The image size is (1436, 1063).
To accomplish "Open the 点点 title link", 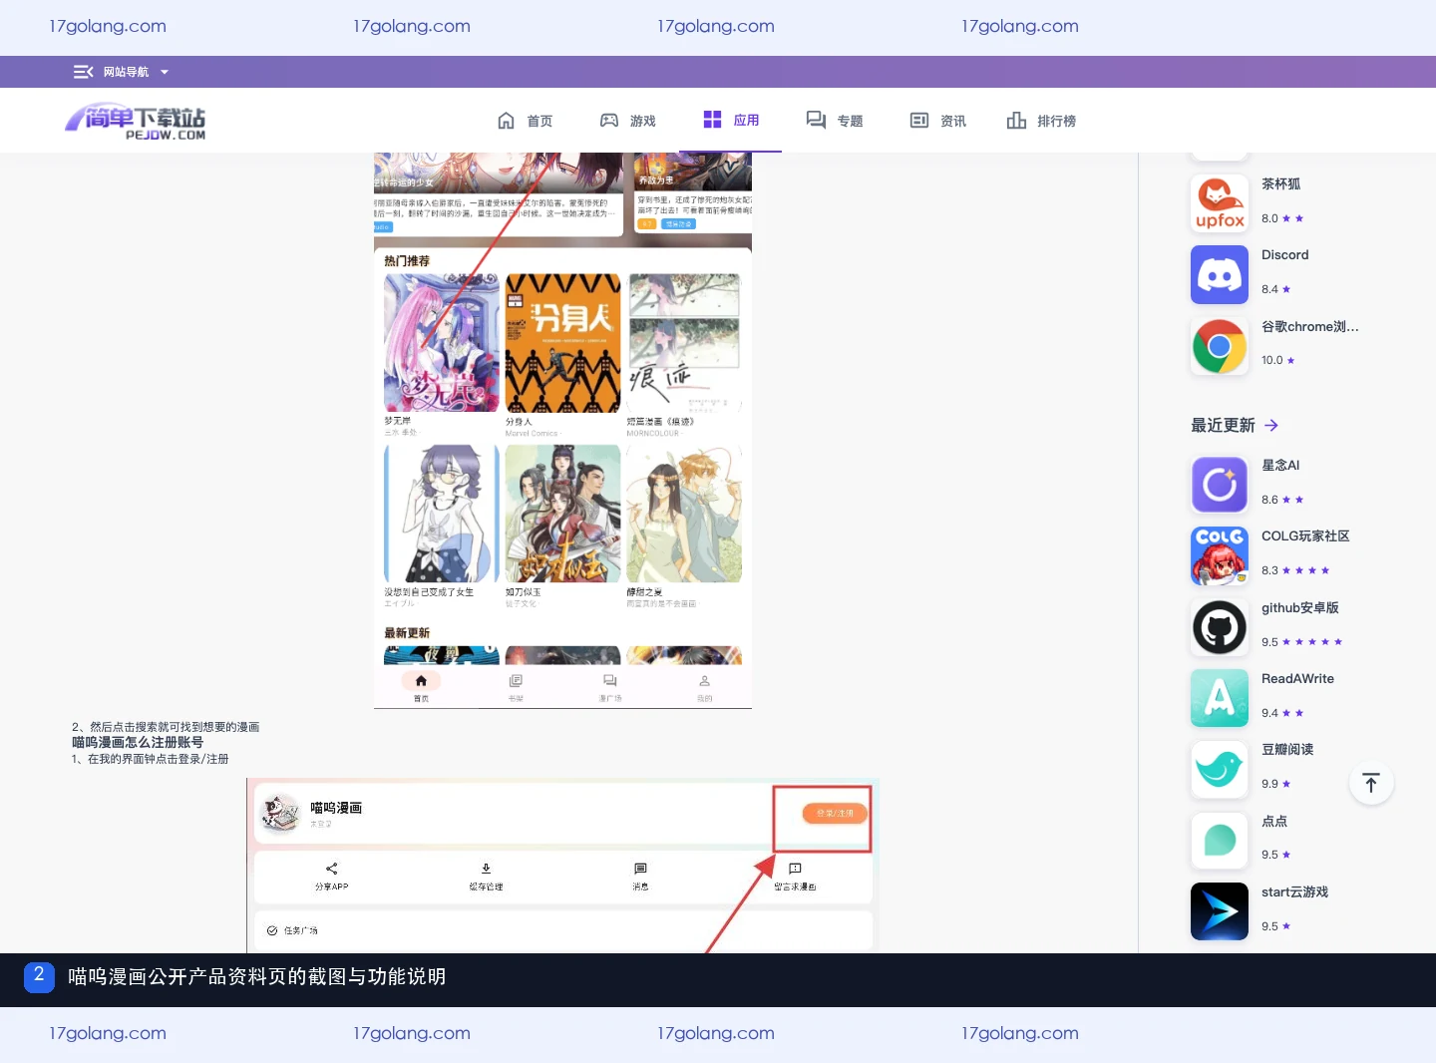I will click(1274, 822).
